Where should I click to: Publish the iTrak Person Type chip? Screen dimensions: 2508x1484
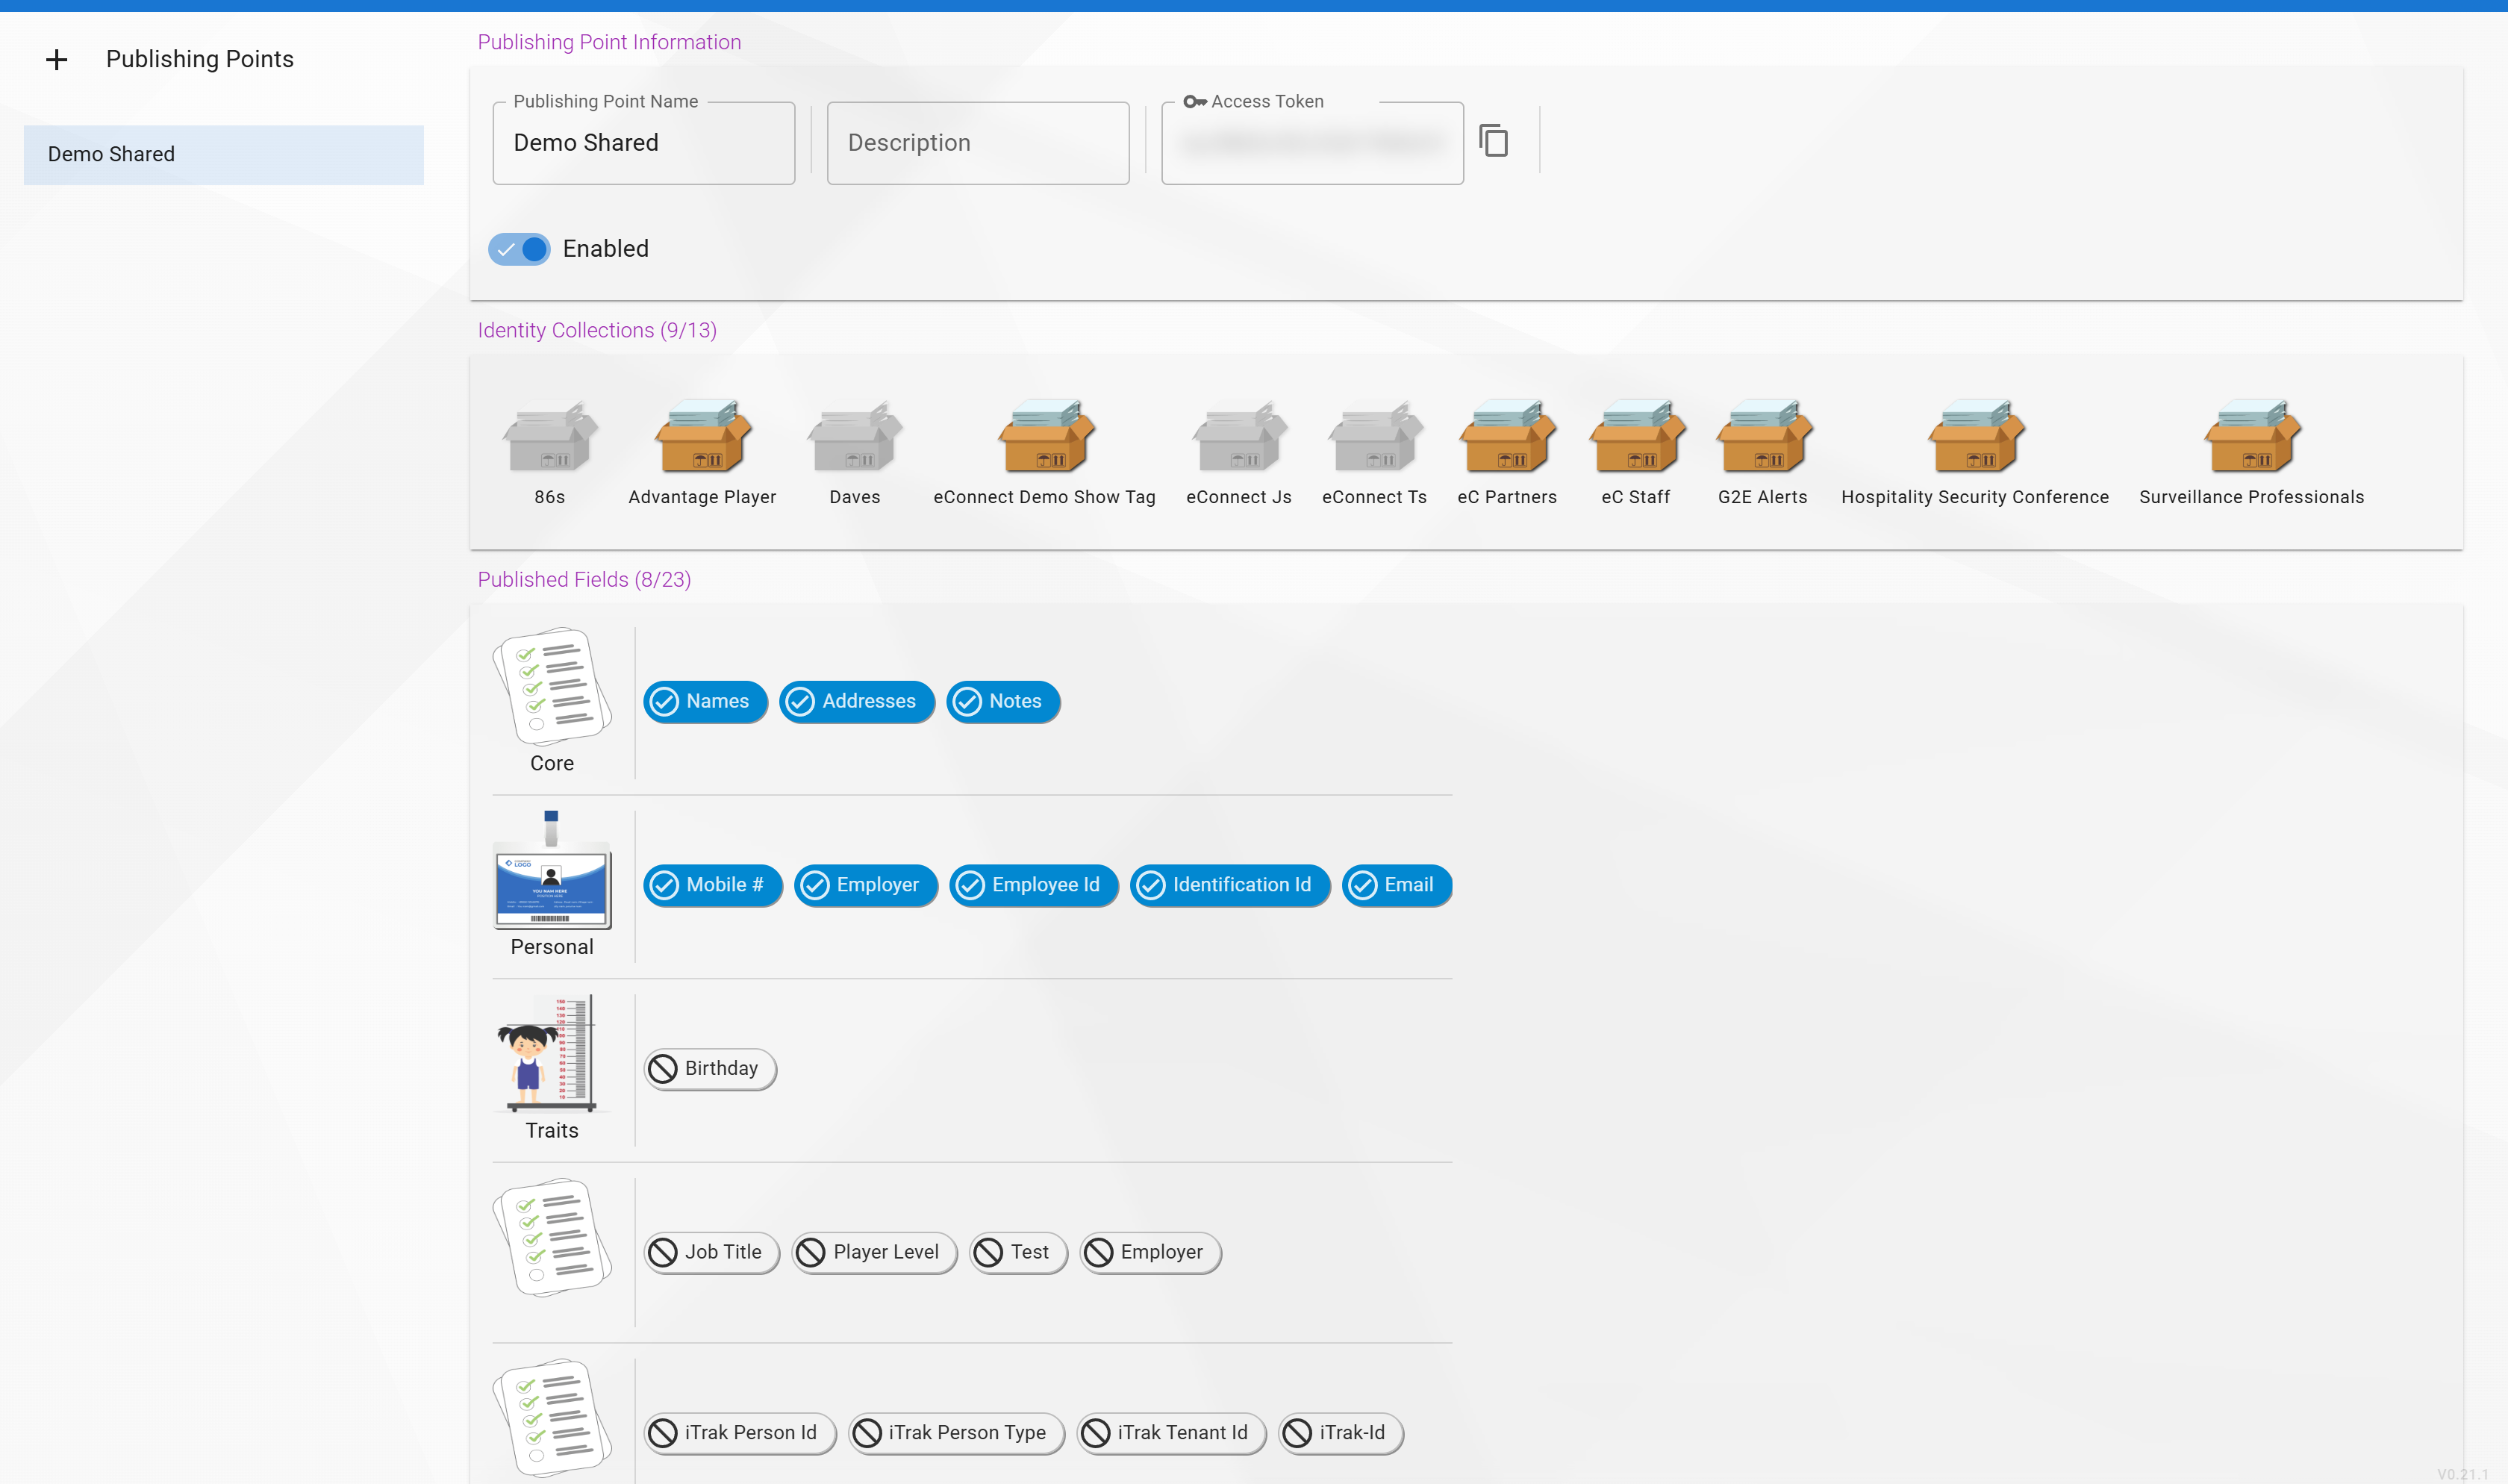point(957,1433)
